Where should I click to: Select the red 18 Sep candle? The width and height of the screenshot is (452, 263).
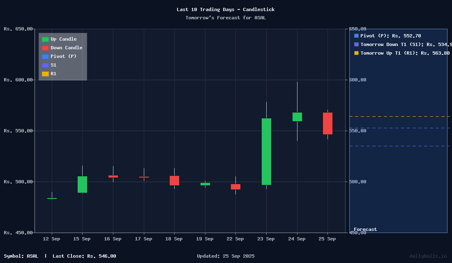(174, 180)
